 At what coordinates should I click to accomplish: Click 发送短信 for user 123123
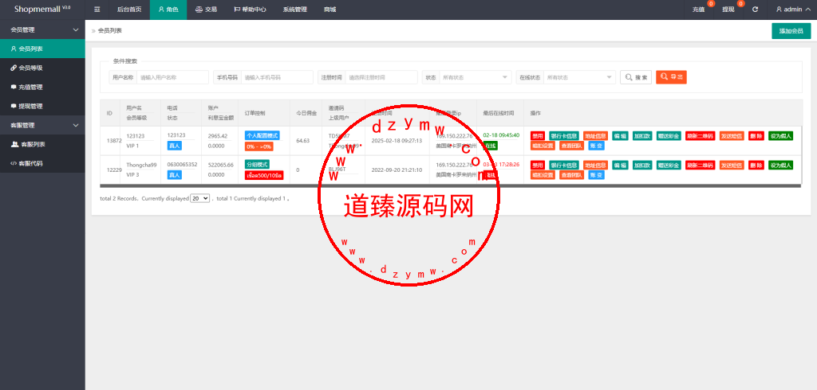732,136
